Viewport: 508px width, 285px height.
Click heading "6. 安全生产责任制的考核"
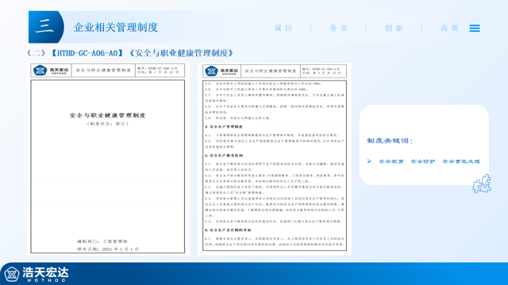[228, 230]
